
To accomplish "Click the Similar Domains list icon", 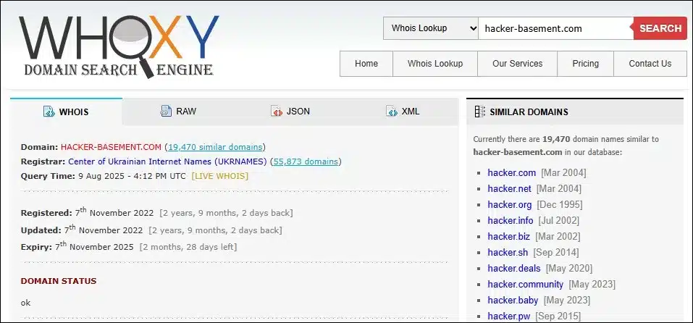I will pyautogui.click(x=479, y=112).
